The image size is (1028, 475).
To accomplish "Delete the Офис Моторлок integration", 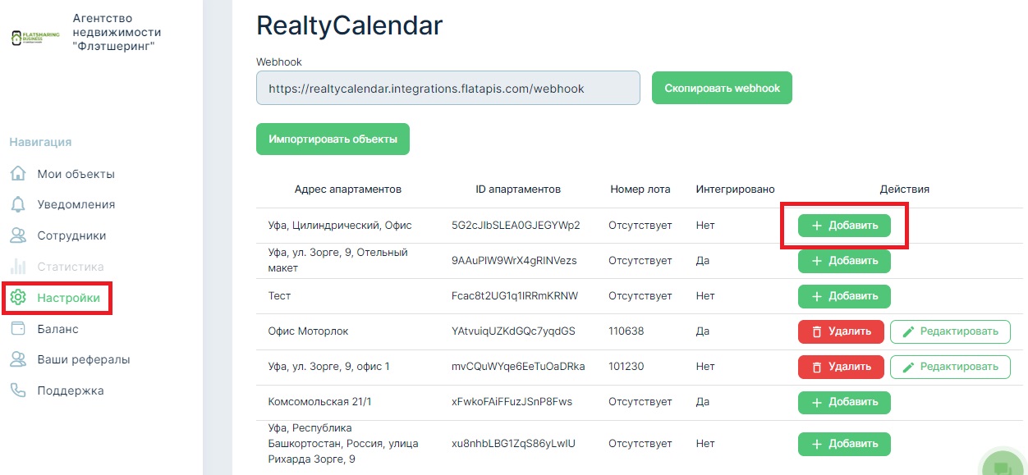I will click(x=841, y=331).
